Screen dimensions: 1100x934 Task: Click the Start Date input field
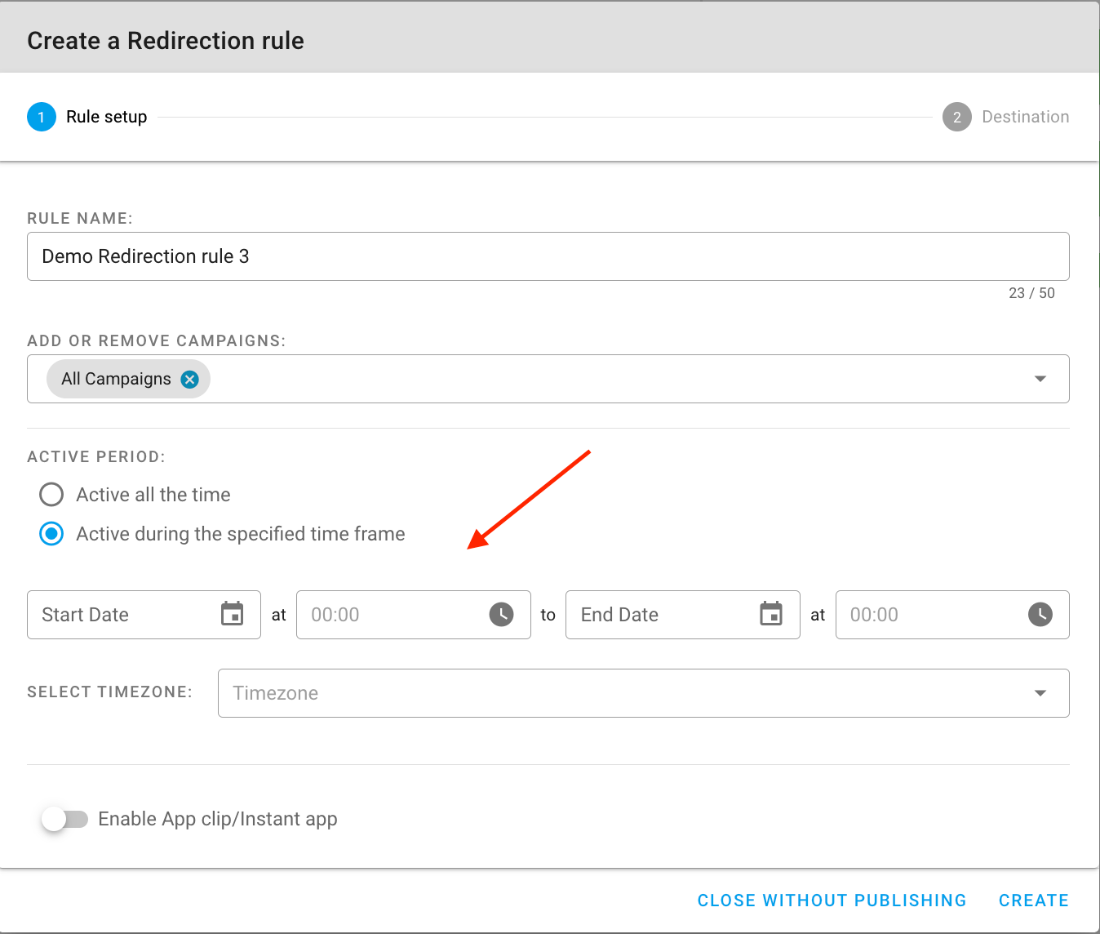[x=122, y=615]
